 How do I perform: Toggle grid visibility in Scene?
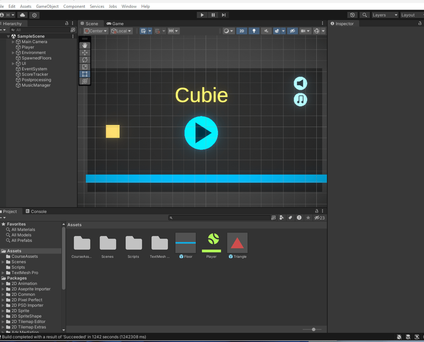coord(143,31)
